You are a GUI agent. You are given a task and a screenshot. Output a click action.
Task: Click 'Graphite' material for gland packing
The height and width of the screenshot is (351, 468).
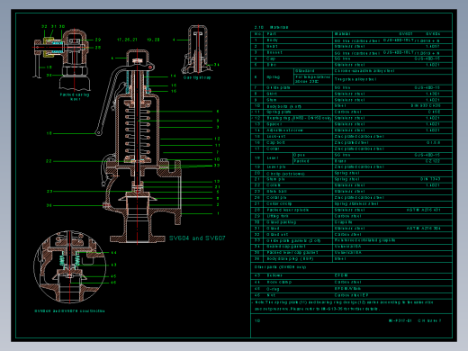click(x=343, y=222)
